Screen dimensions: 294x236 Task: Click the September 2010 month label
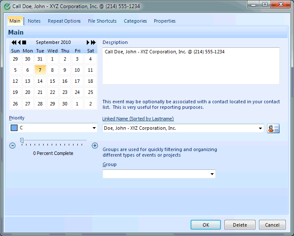(x=53, y=42)
